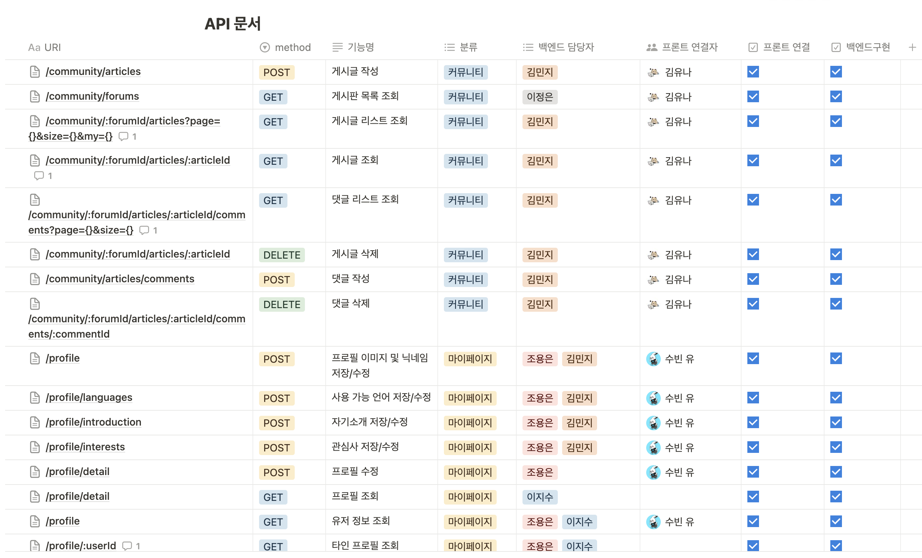922x558 pixels.
Task: Click comment icon under articleId GET row
Action: point(39,175)
